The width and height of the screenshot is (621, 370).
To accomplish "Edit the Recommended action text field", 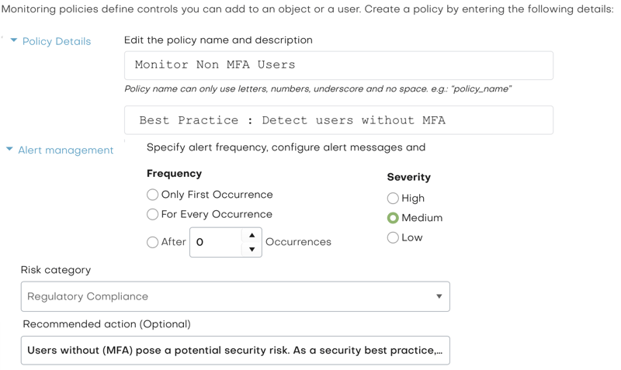I will [x=235, y=350].
